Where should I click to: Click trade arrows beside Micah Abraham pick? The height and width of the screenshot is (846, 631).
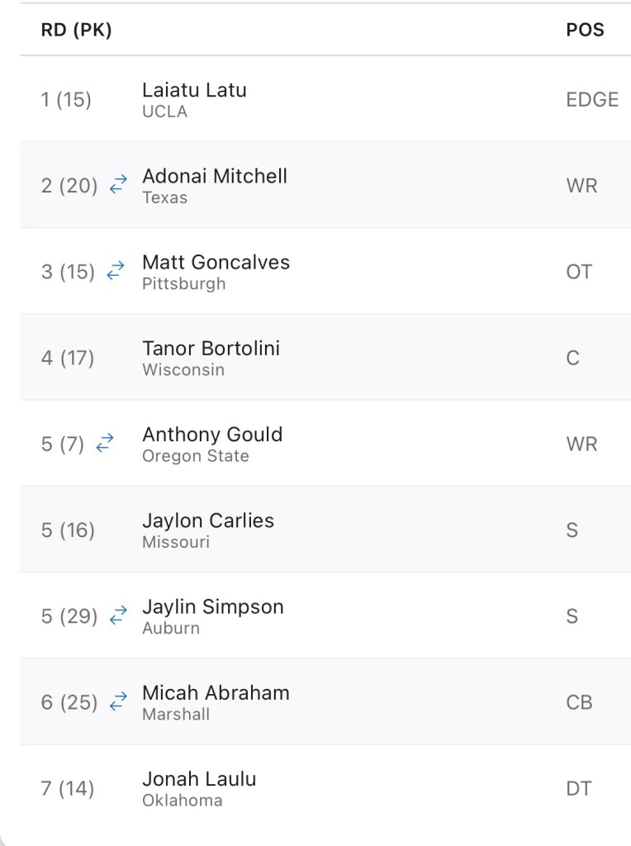[118, 702]
